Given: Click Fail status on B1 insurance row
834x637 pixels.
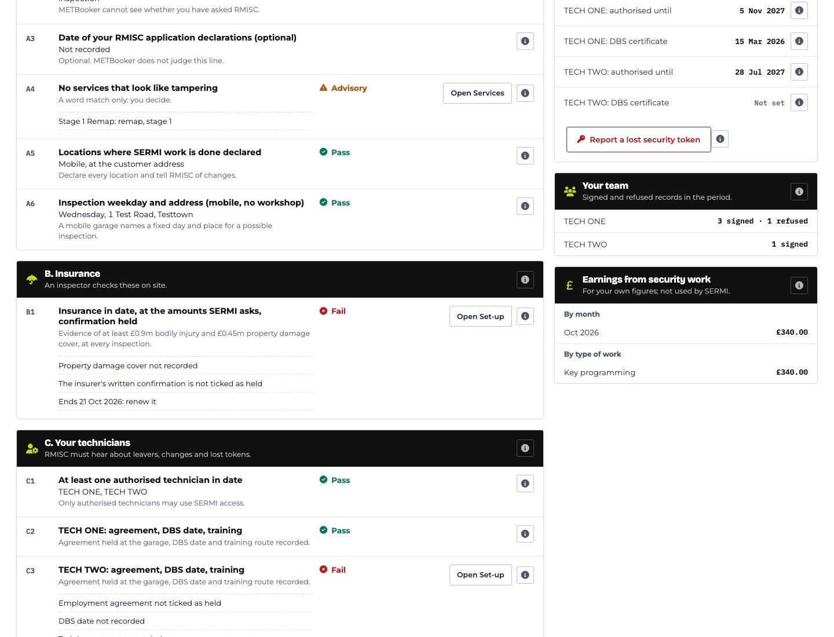Looking at the screenshot, I should click(333, 311).
